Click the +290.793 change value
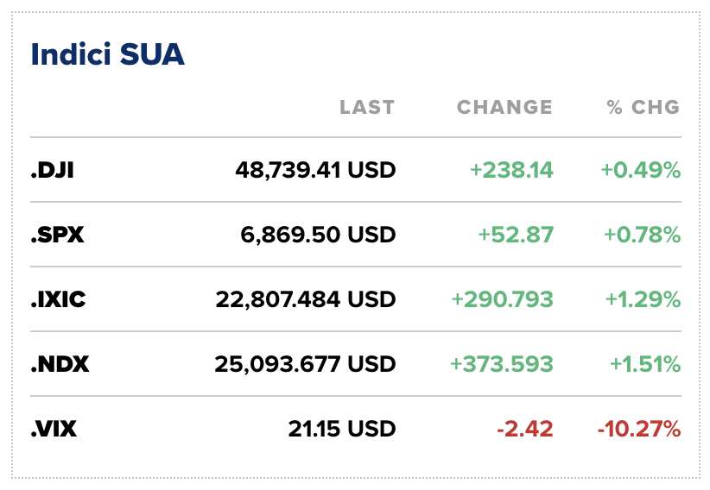This screenshot has height=490, width=710. [x=502, y=299]
